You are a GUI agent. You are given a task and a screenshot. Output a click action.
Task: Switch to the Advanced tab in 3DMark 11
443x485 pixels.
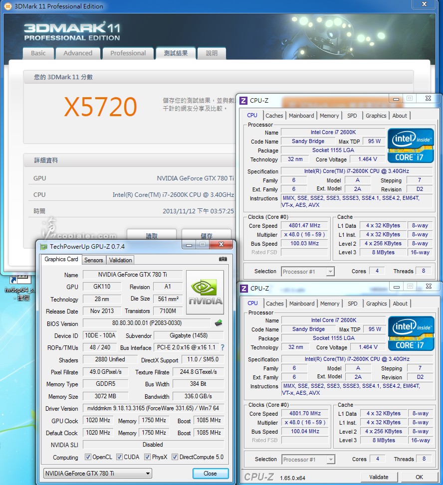pyautogui.click(x=78, y=53)
